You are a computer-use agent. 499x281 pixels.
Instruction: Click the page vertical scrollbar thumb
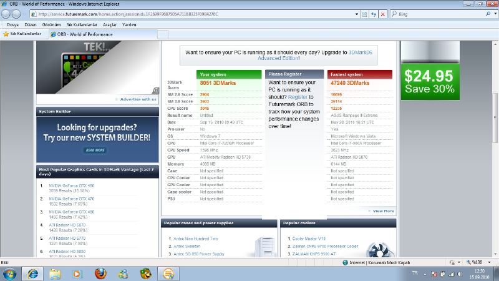[495, 118]
